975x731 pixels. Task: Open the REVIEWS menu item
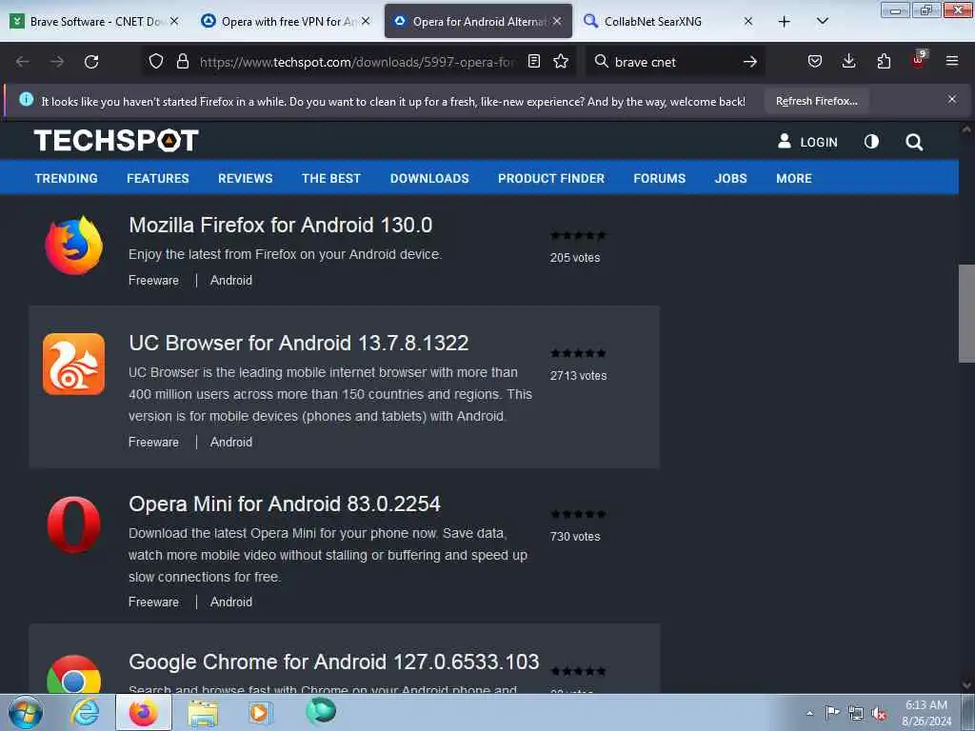245,178
